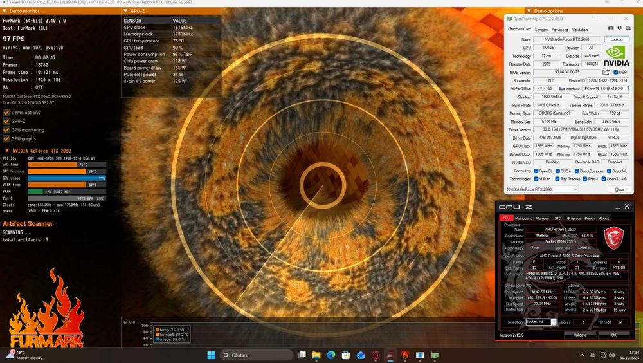Toggle the GPU-Z checkbox in FurMark
Image resolution: width=643 pixels, height=363 pixels.
6,121
